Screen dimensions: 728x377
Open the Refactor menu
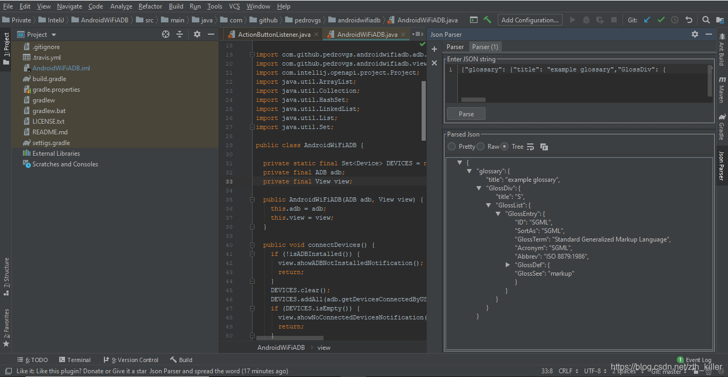coord(150,6)
